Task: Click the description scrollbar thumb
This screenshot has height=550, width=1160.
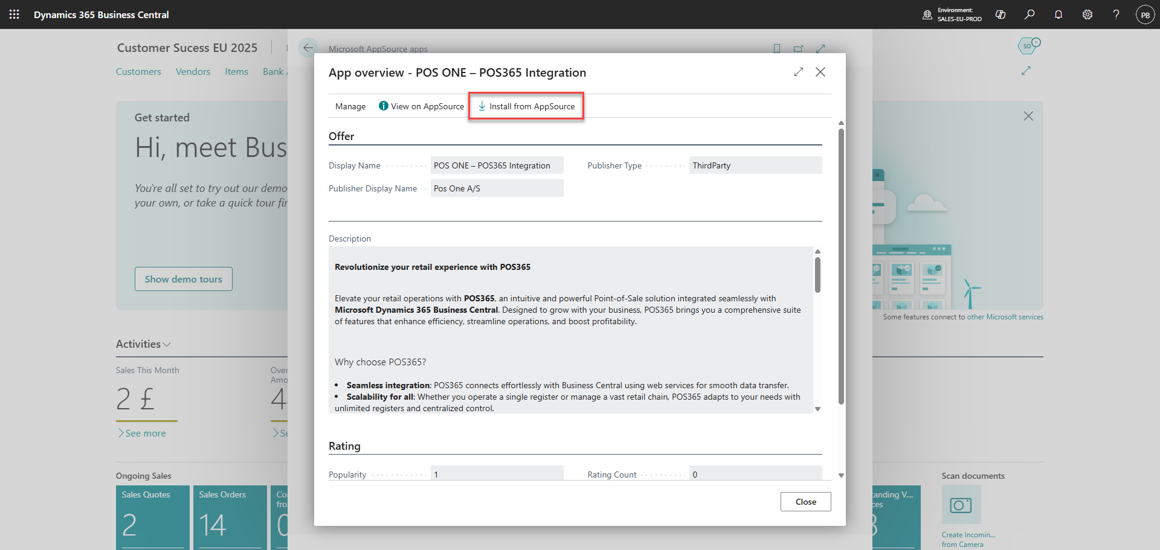Action: point(817,275)
